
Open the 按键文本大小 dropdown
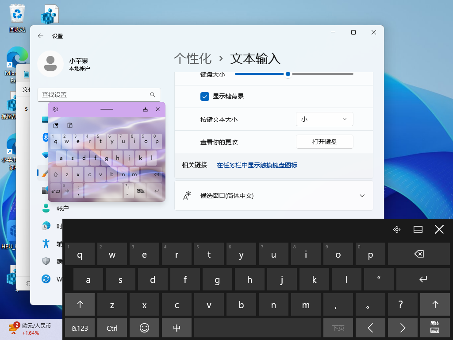[x=324, y=119]
